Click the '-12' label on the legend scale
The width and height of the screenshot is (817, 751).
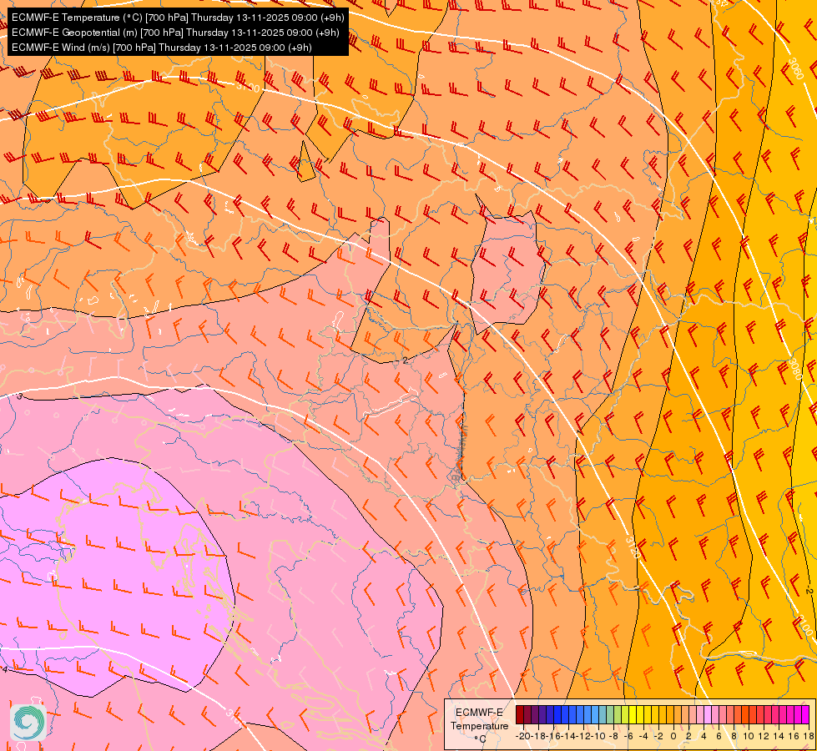[x=583, y=736]
